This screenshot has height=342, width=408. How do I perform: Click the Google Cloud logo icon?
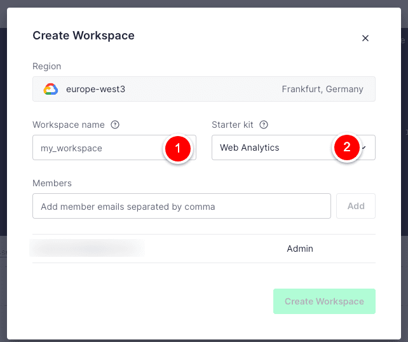pos(50,90)
